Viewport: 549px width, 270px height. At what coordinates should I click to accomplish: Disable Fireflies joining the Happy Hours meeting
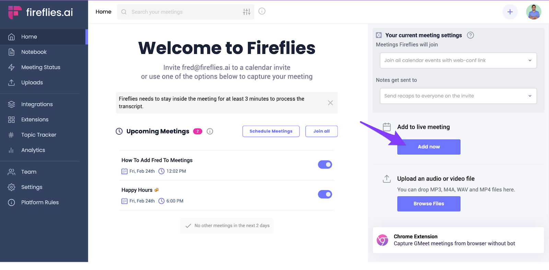[x=325, y=194]
